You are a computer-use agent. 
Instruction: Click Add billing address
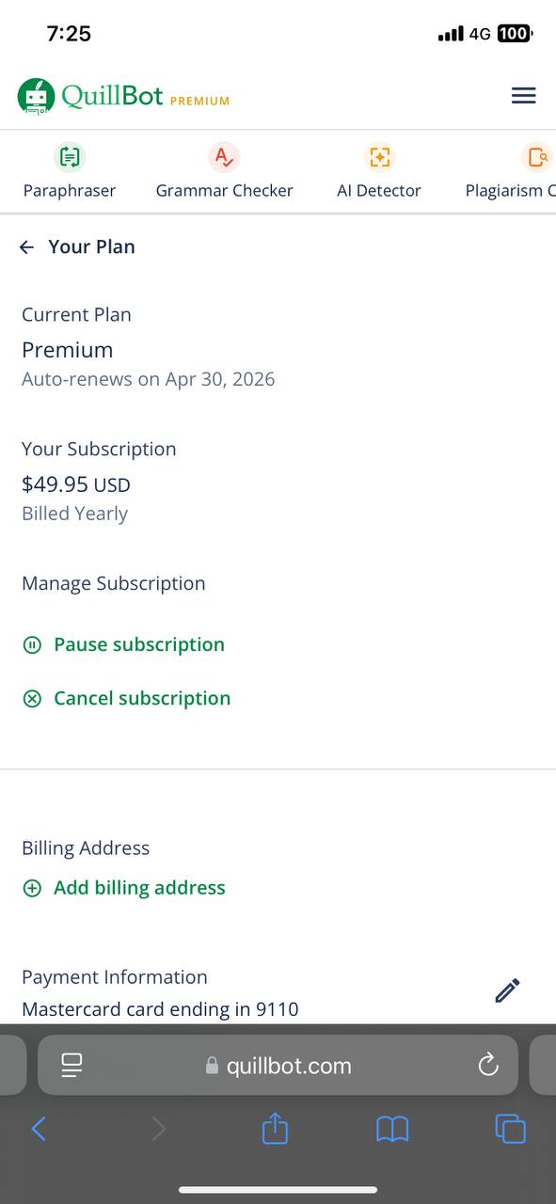tap(123, 888)
